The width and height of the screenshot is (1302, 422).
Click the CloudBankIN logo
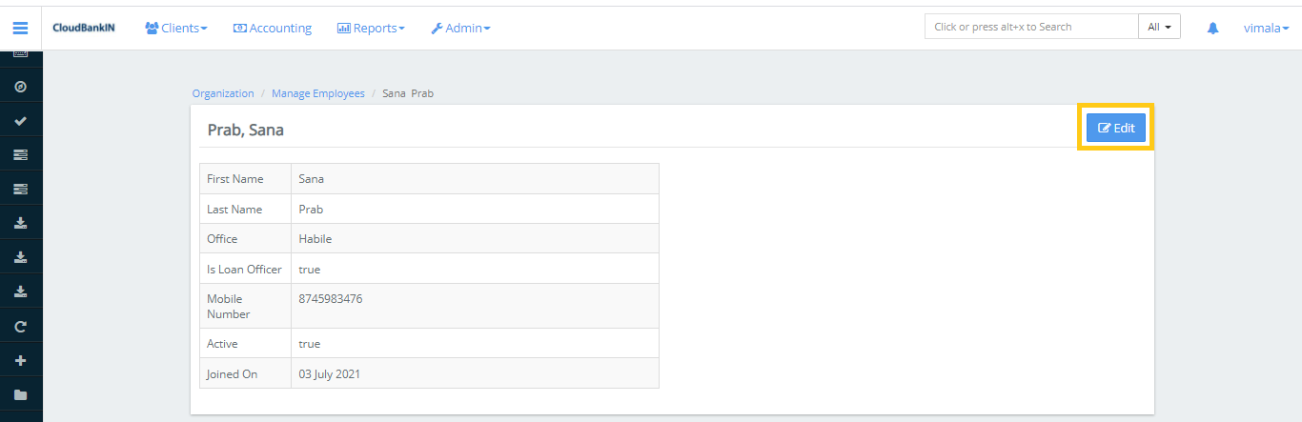coord(84,29)
